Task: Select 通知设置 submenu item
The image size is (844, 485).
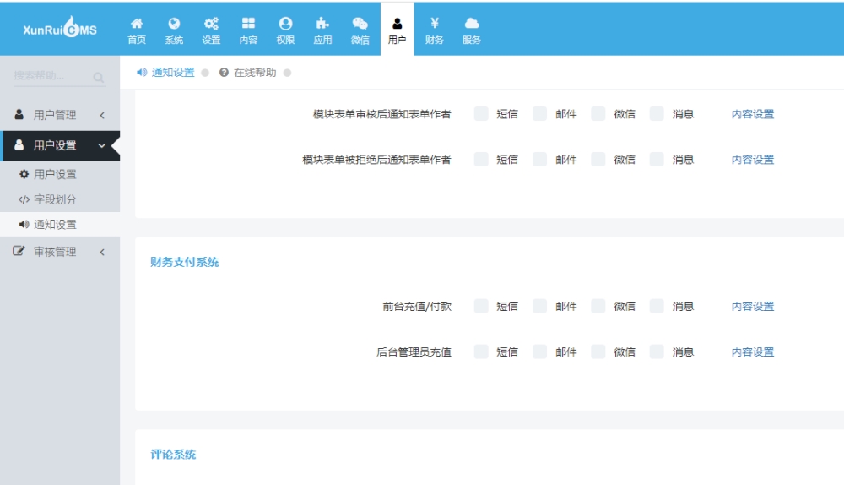Action: [x=60, y=224]
